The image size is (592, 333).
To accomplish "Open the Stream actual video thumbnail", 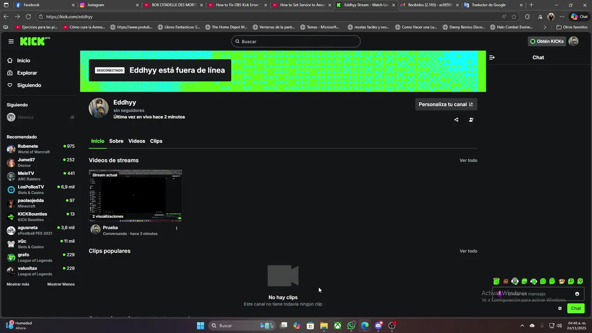I will point(136,196).
